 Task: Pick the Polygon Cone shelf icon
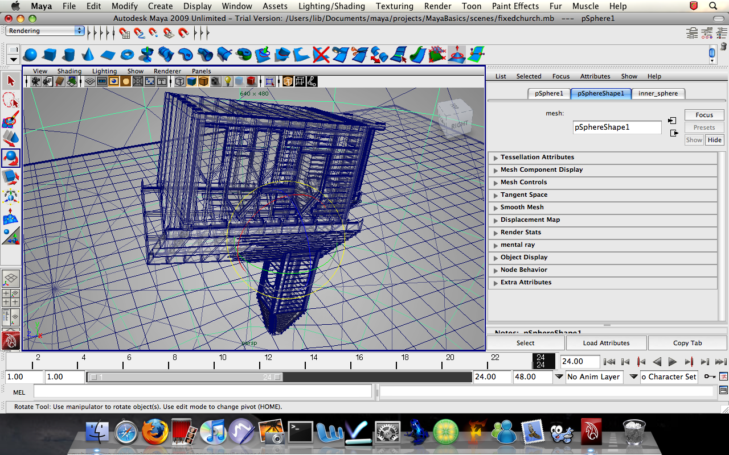tap(88, 55)
